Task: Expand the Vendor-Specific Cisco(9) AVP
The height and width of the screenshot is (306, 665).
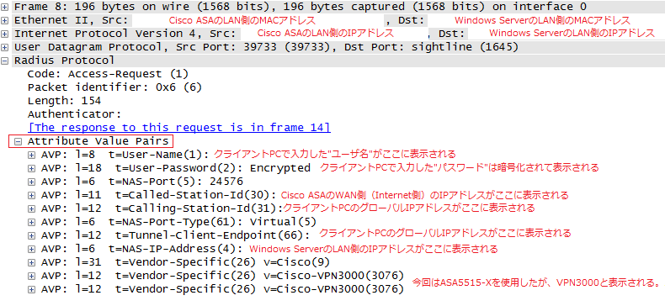Action: 31,262
